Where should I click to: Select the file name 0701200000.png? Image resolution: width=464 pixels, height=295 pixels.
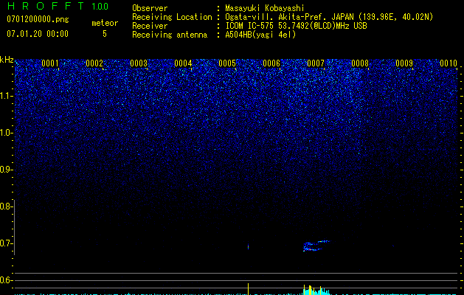pyautogui.click(x=38, y=20)
